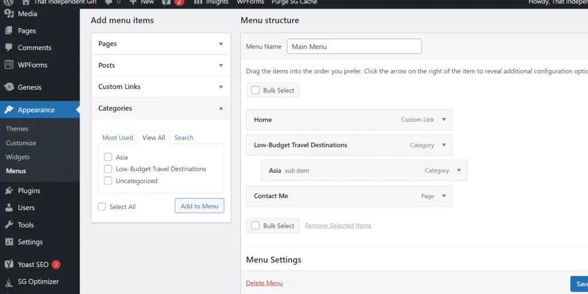Click Purge SG Cache in admin bar
588x294 pixels.
pyautogui.click(x=295, y=2)
